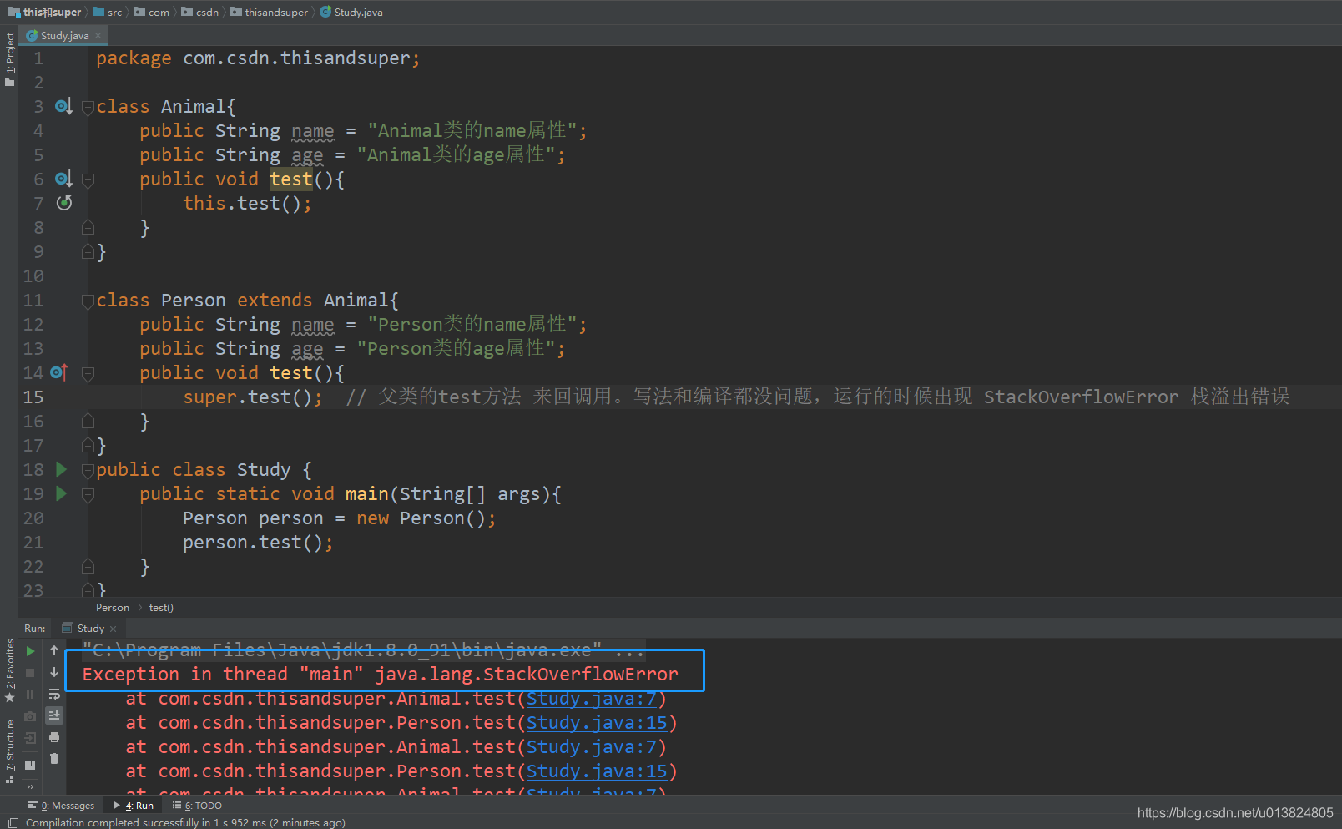This screenshot has height=829, width=1342.
Task: Click the Study.java class icon in breadcrumb
Action: pos(325,12)
